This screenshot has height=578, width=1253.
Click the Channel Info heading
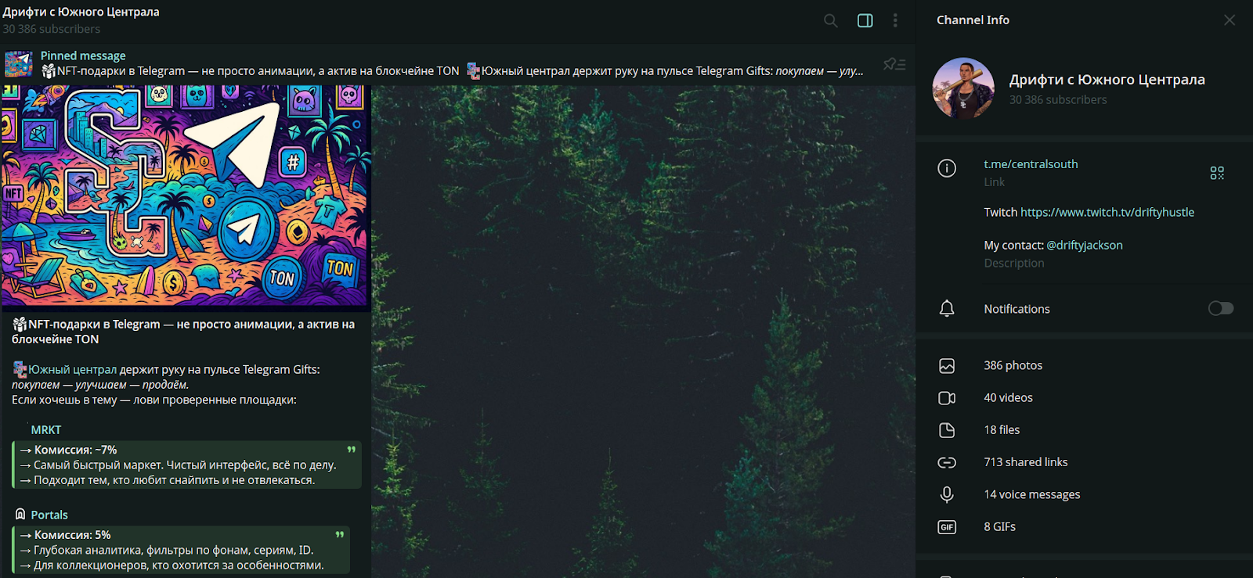click(x=973, y=20)
